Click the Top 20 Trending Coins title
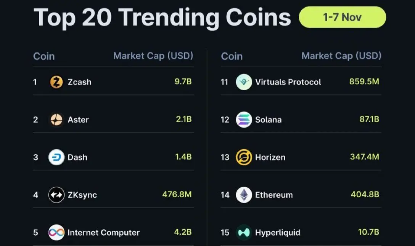This screenshot has width=415, height=246. click(x=162, y=18)
